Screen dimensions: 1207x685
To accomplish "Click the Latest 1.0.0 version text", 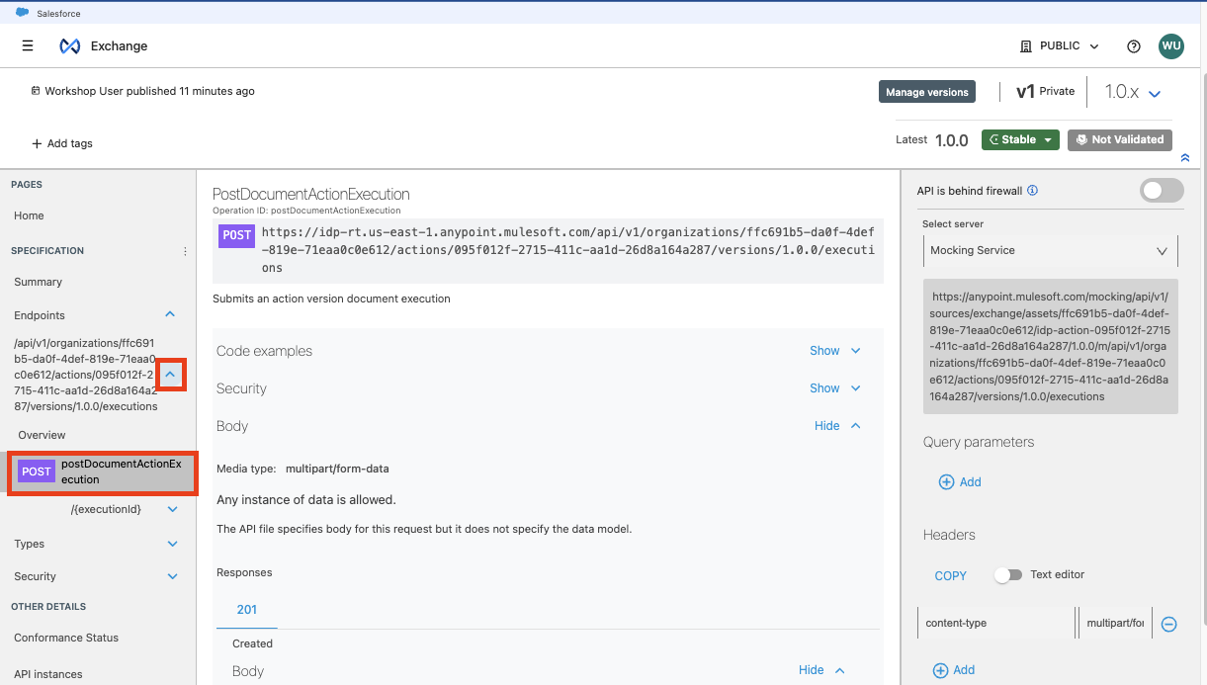I will [x=932, y=140].
